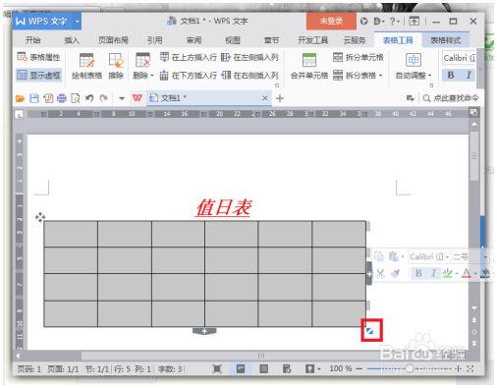
Task: Click Split Cells (拆分单元格) icon
Action: click(x=338, y=57)
